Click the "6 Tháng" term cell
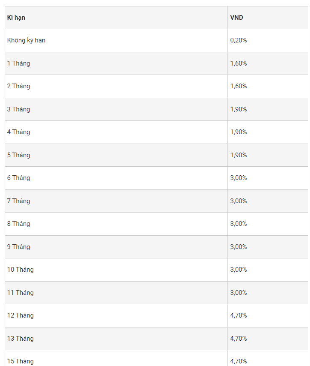310x366 pixels. 18,178
